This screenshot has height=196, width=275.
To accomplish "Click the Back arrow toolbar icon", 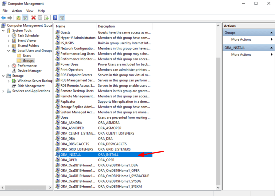I will click(x=3, y=18).
